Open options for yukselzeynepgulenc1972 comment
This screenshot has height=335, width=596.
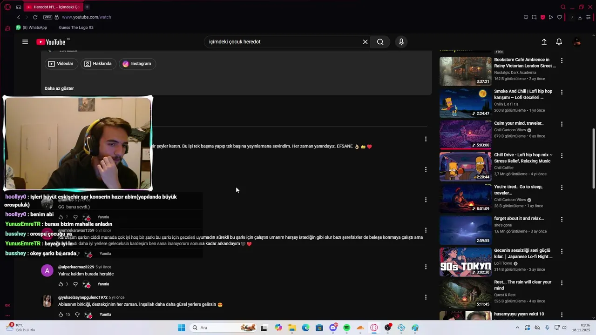click(426, 297)
